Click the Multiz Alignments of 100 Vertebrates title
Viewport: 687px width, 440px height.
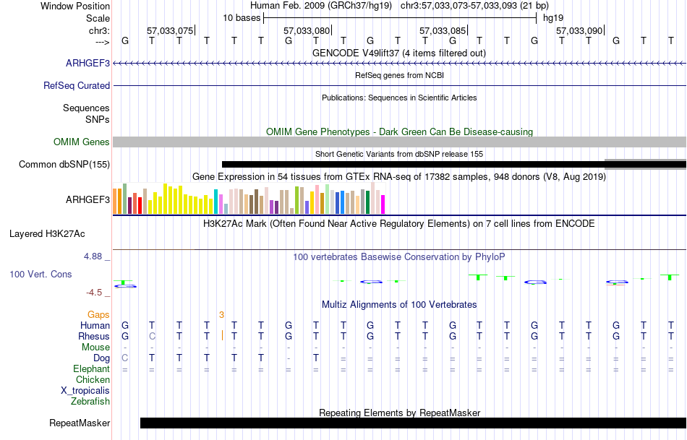click(x=399, y=305)
